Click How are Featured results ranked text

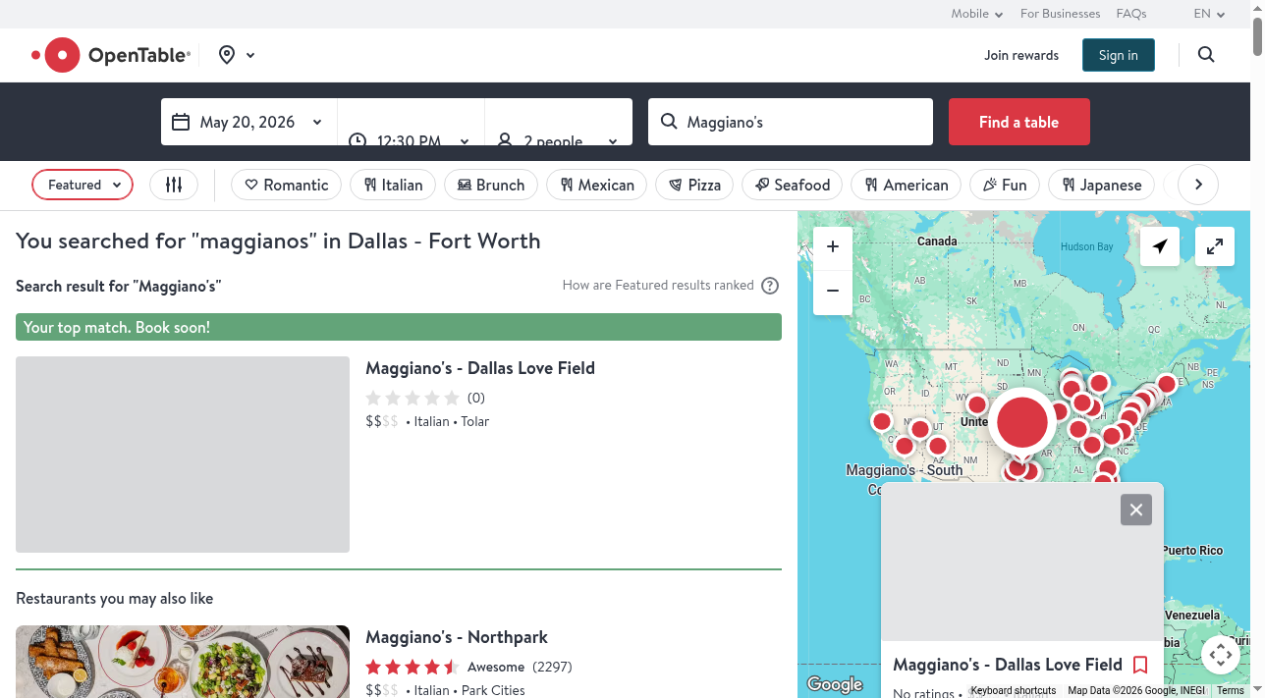click(658, 285)
